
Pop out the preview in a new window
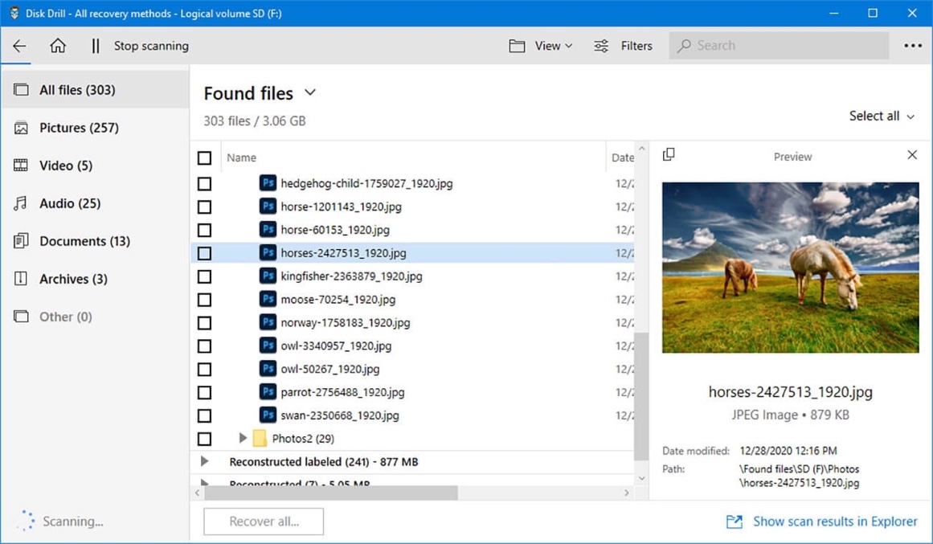(x=669, y=154)
